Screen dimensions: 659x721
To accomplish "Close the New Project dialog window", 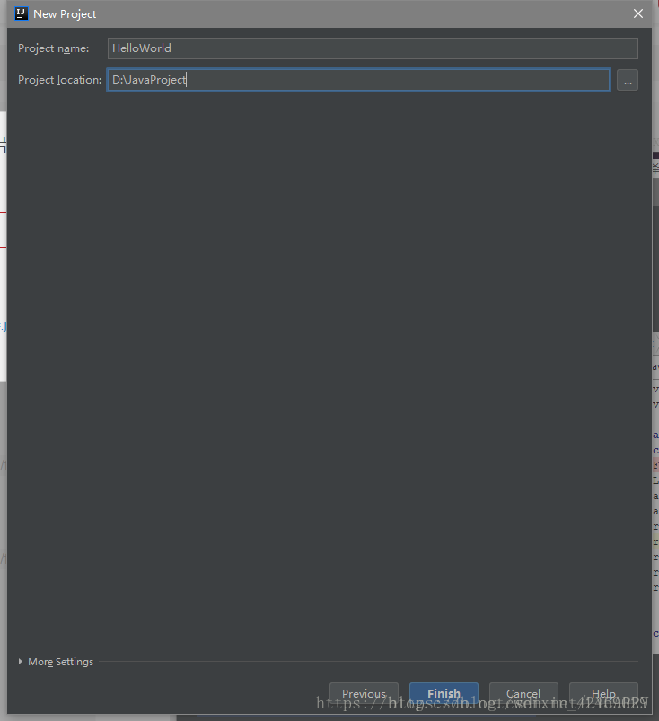I will coord(637,13).
